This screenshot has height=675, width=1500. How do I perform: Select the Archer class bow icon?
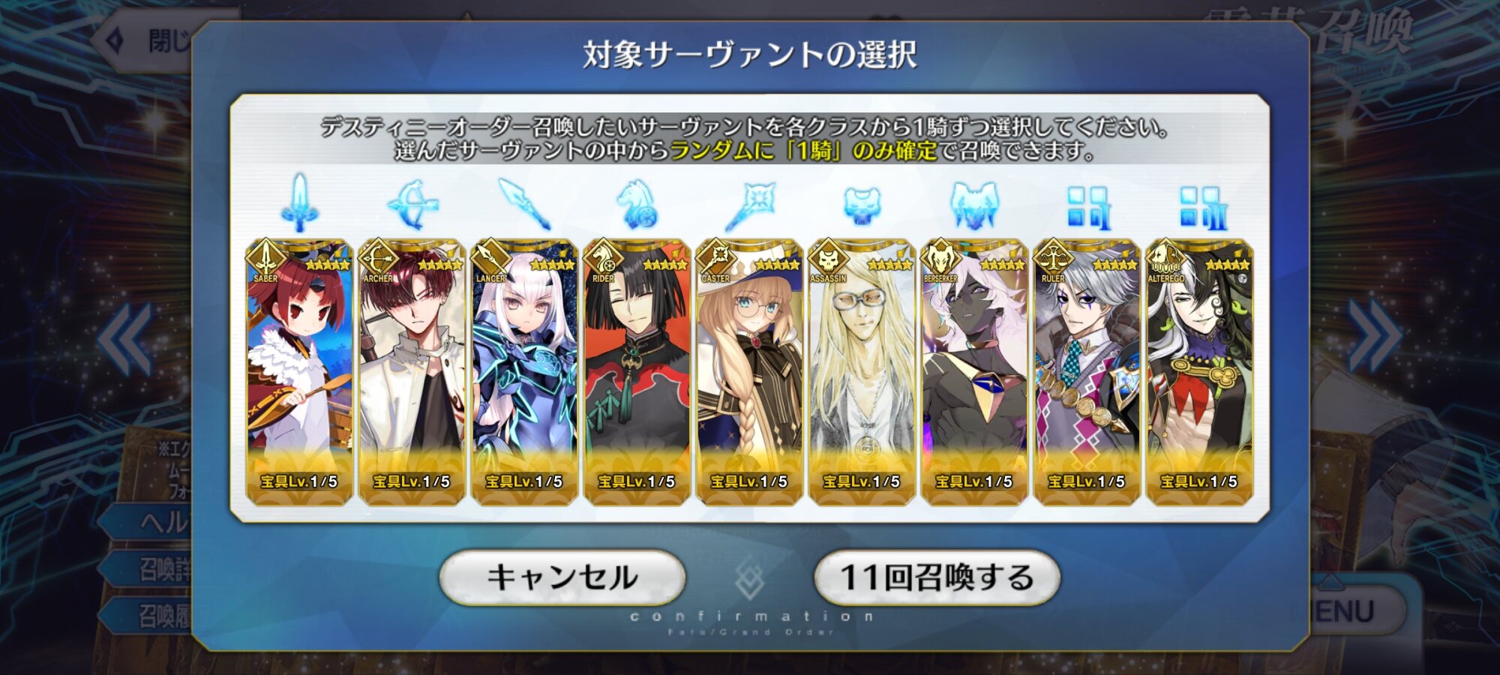coord(412,204)
